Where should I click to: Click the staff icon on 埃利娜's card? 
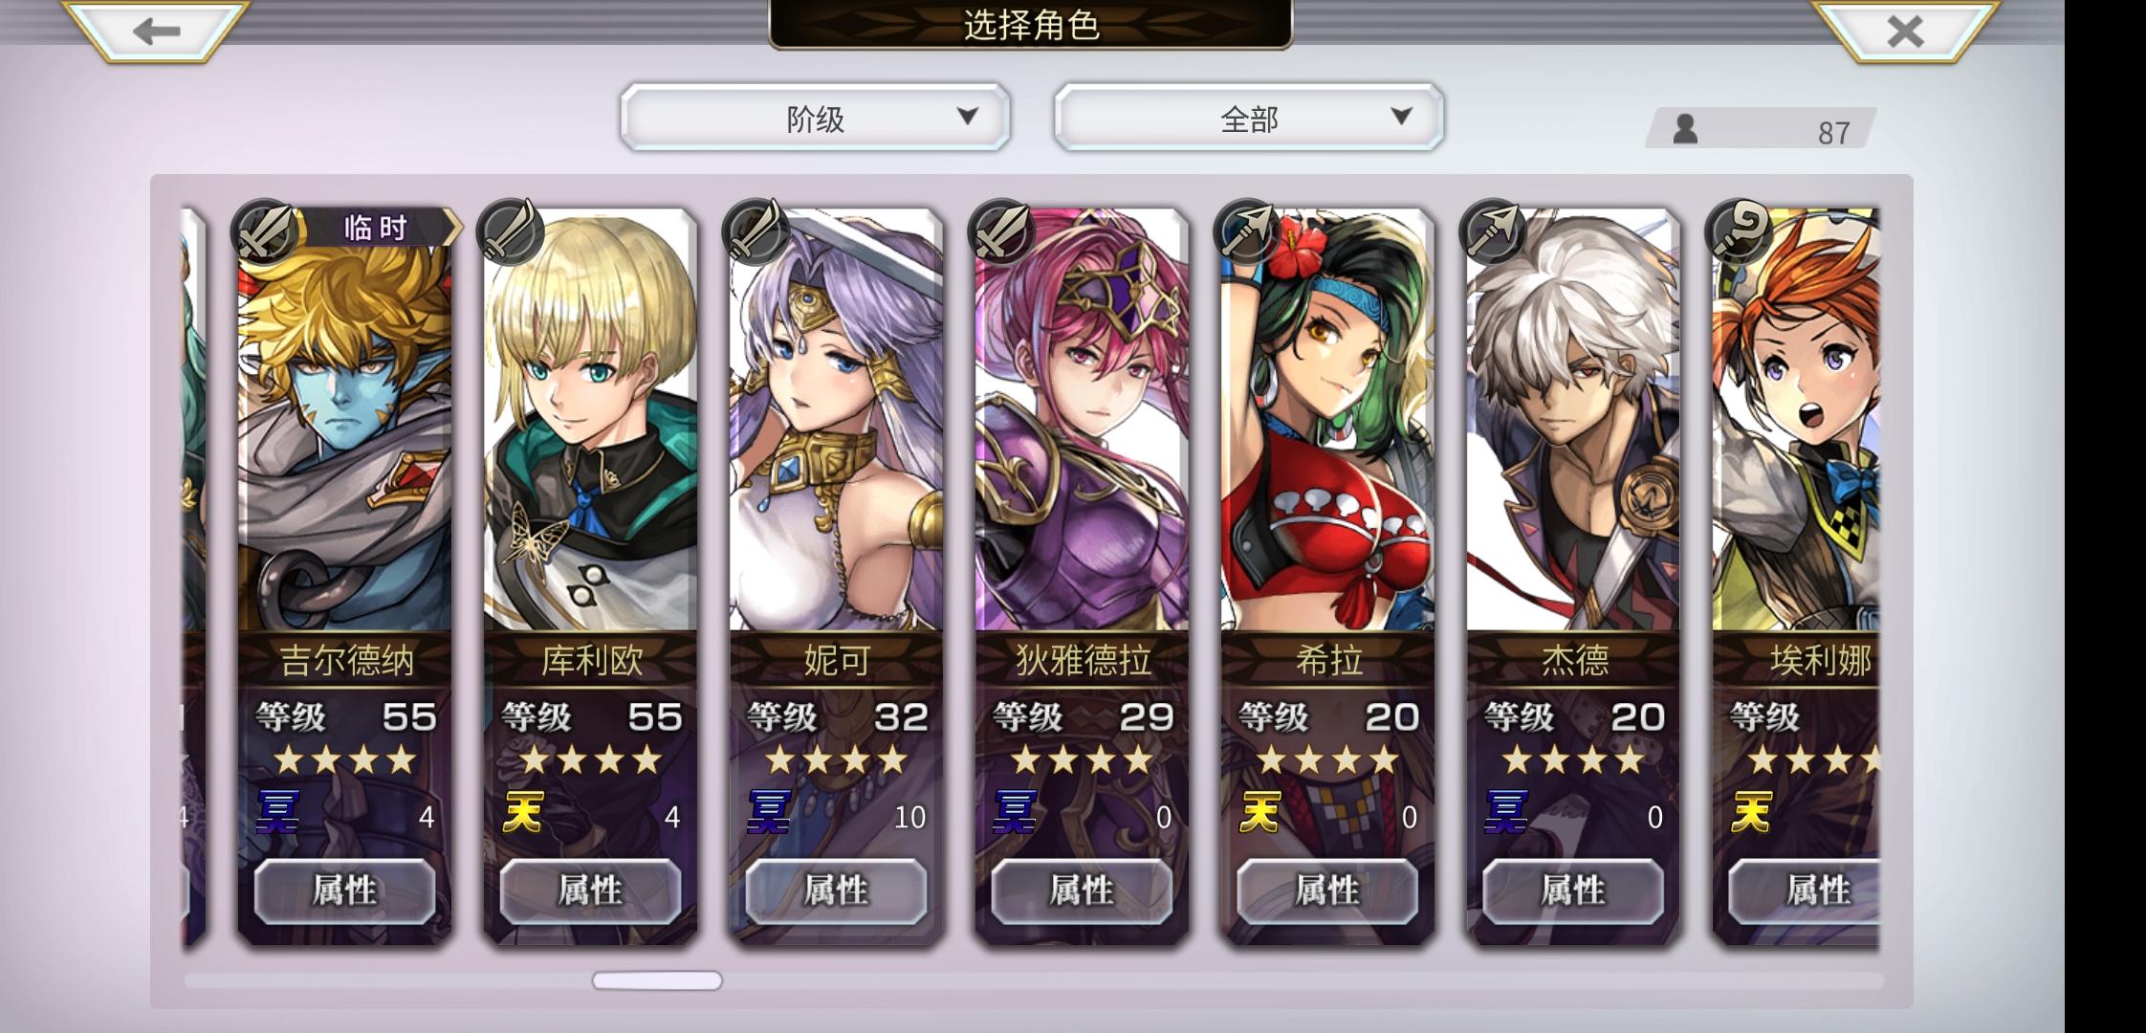click(1739, 232)
